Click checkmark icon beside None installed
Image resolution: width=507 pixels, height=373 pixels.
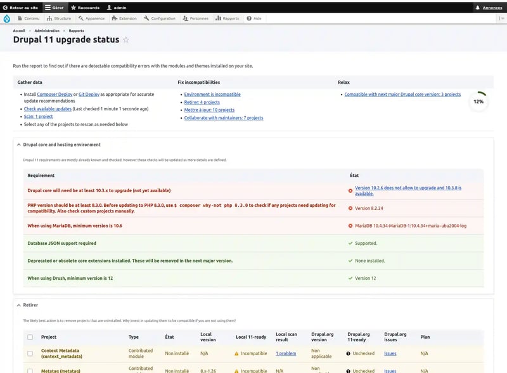(x=350, y=261)
